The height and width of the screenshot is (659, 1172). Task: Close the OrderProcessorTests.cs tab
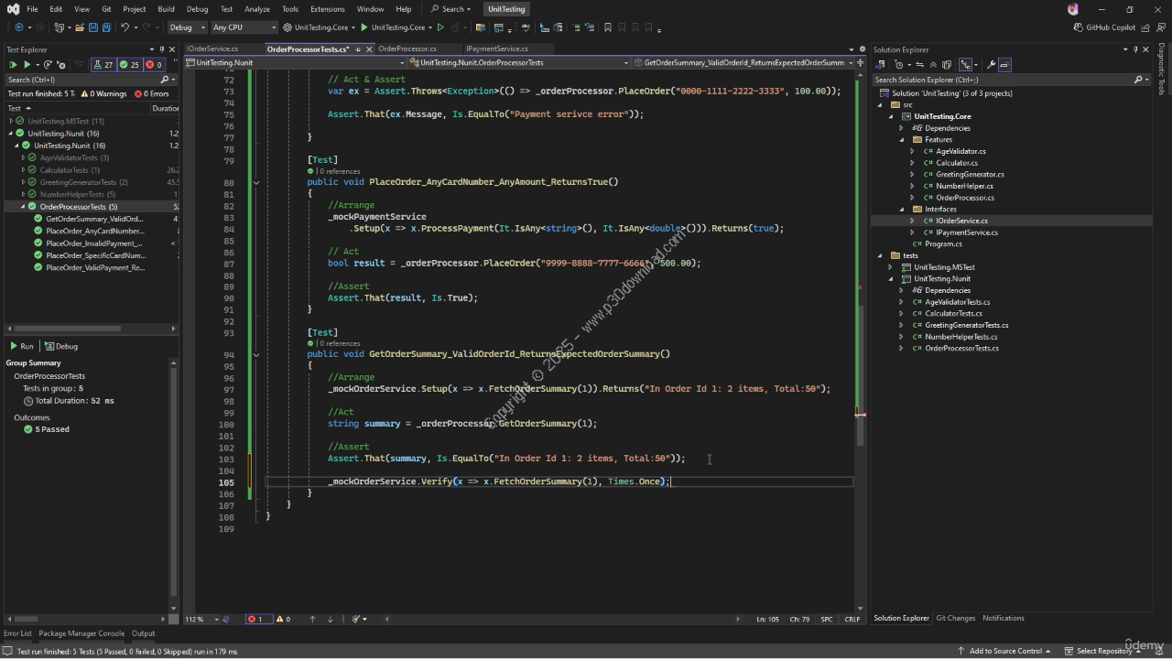(x=368, y=49)
